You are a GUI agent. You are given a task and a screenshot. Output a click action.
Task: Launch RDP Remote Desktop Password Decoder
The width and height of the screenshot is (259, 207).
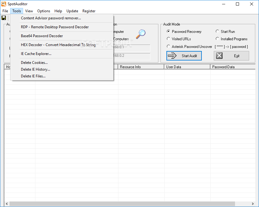click(62, 27)
